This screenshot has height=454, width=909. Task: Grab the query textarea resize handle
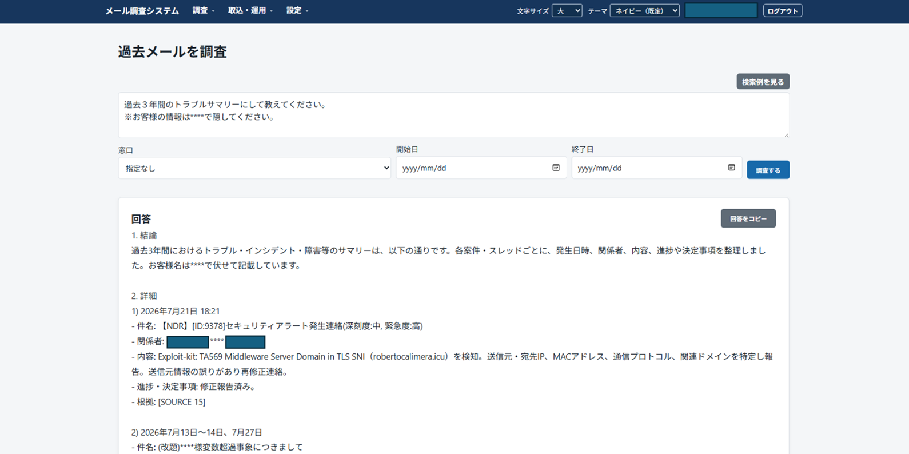(x=786, y=134)
